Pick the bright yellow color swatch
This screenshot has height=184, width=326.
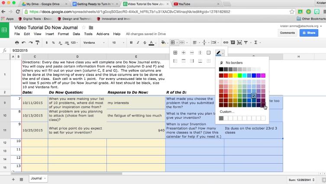coord(236,76)
